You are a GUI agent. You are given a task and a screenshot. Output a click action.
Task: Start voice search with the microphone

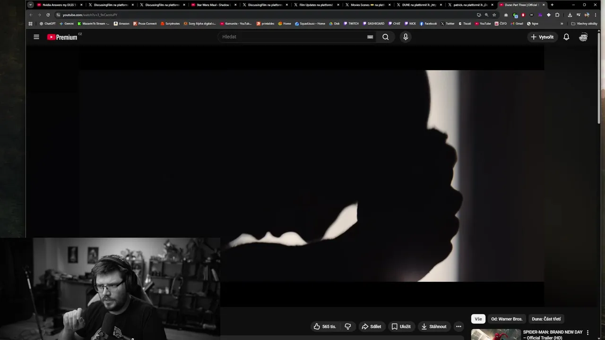[x=406, y=37]
